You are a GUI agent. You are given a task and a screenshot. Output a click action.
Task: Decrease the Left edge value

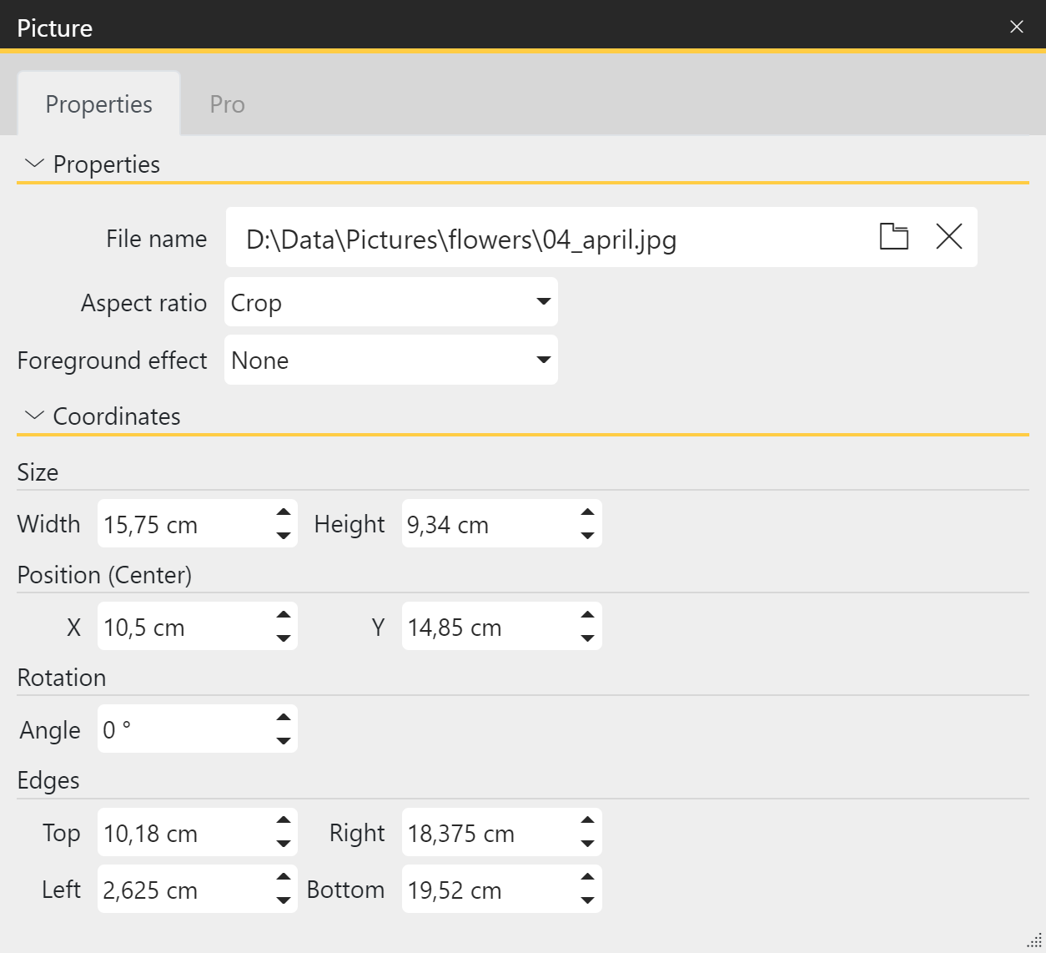pos(284,900)
